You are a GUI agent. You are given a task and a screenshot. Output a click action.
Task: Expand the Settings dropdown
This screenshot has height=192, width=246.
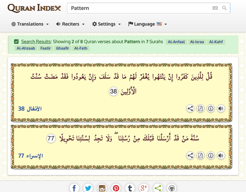click(x=106, y=24)
